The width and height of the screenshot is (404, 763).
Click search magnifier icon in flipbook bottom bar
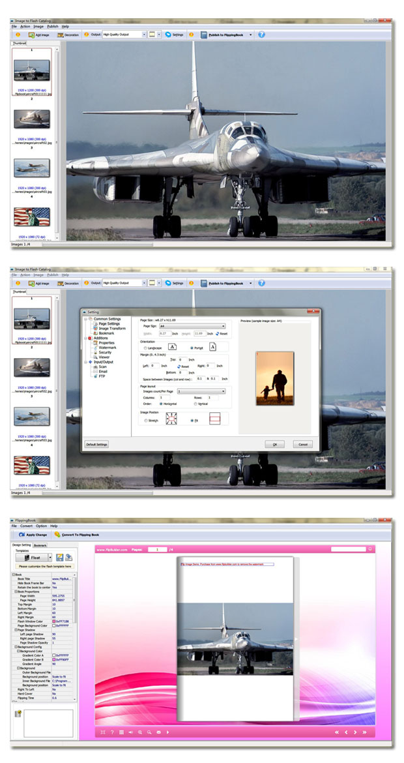[149, 732]
